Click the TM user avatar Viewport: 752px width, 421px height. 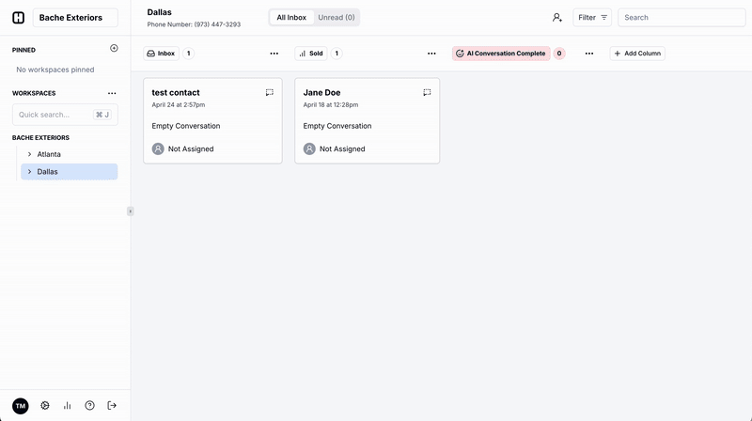tap(21, 406)
